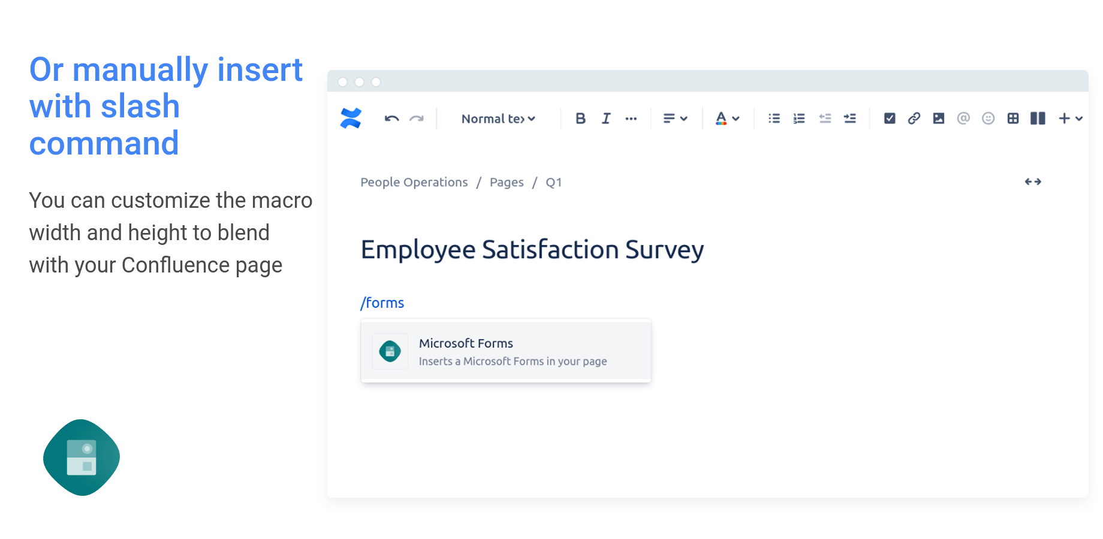Insert a column layout

pyautogui.click(x=1038, y=119)
